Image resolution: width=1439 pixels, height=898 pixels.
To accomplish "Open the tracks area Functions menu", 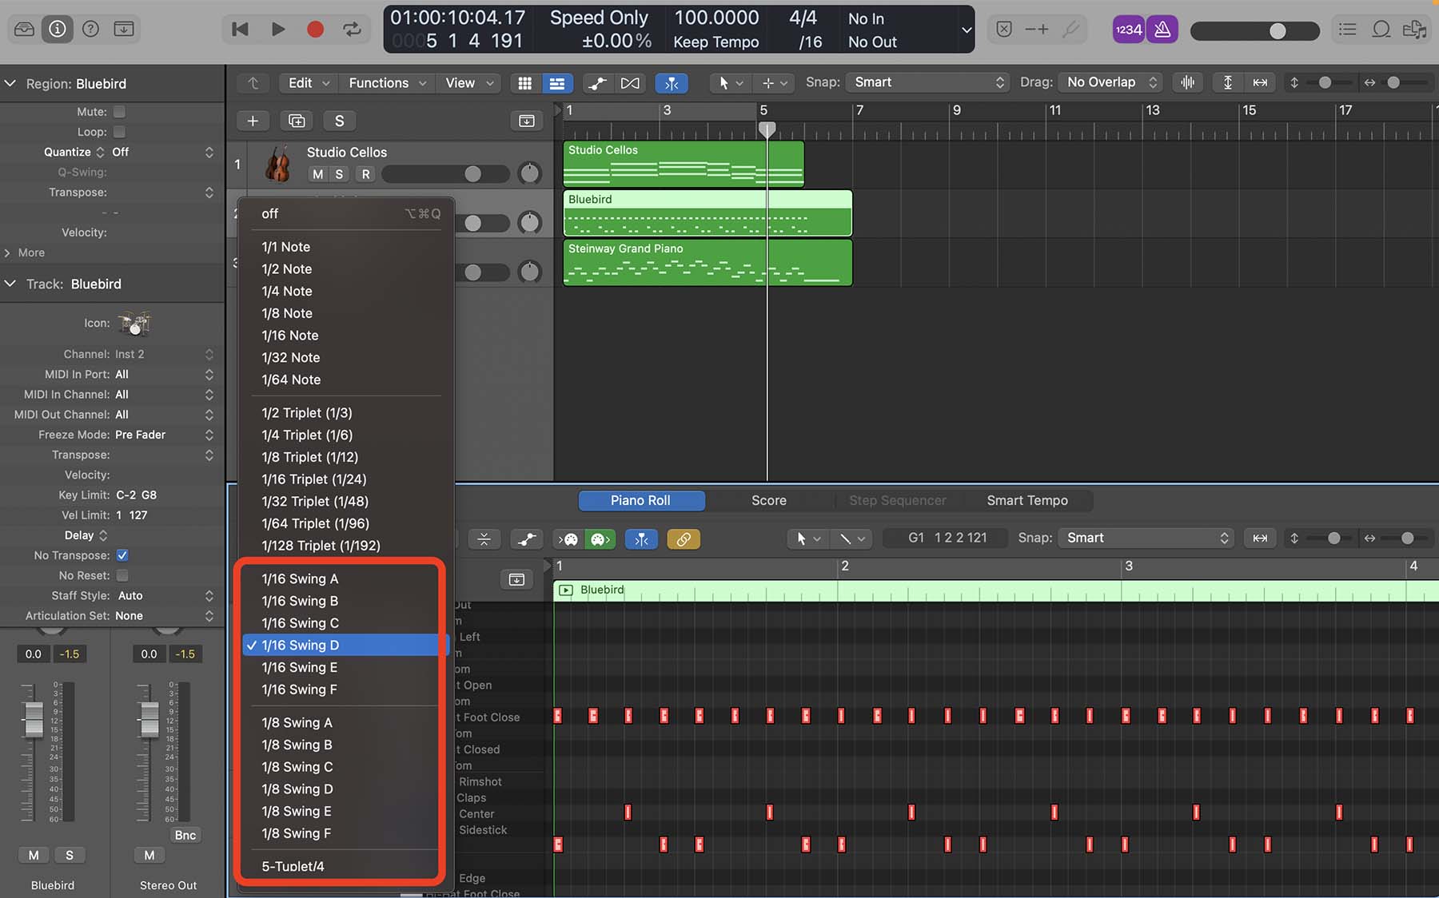I will [x=387, y=83].
